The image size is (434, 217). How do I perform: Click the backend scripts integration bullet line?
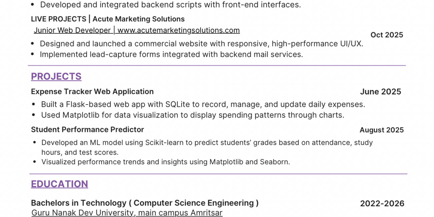170,5
